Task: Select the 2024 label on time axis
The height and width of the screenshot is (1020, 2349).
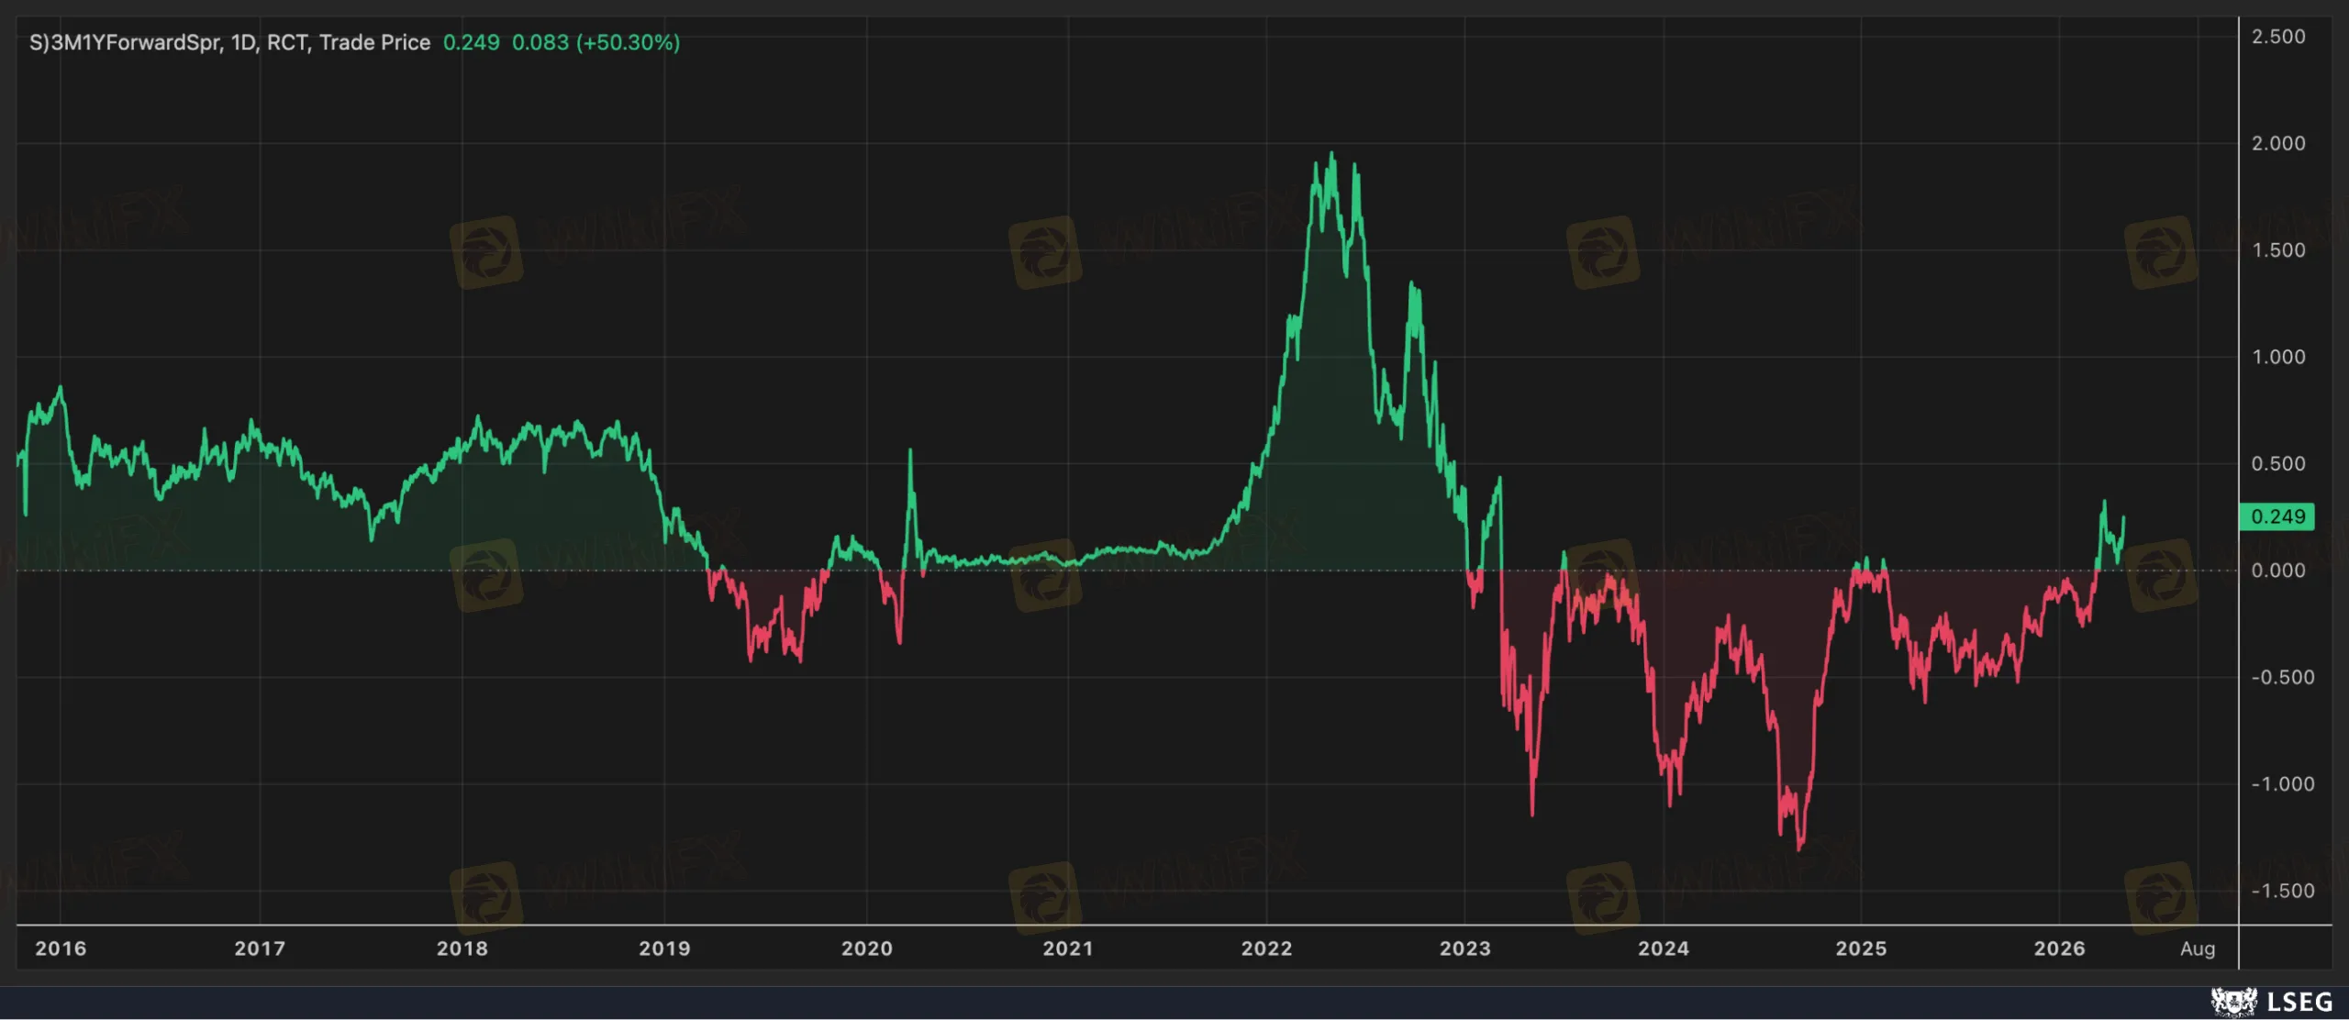Action: point(1664,948)
